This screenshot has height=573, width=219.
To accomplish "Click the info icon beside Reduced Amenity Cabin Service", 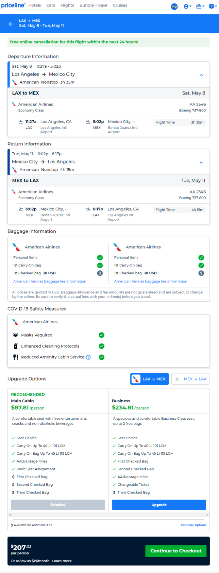I will coord(88,357).
